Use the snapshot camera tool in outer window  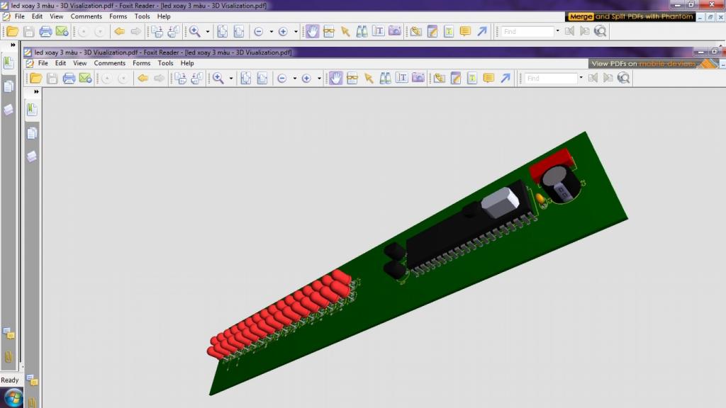pyautogui.click(x=394, y=31)
